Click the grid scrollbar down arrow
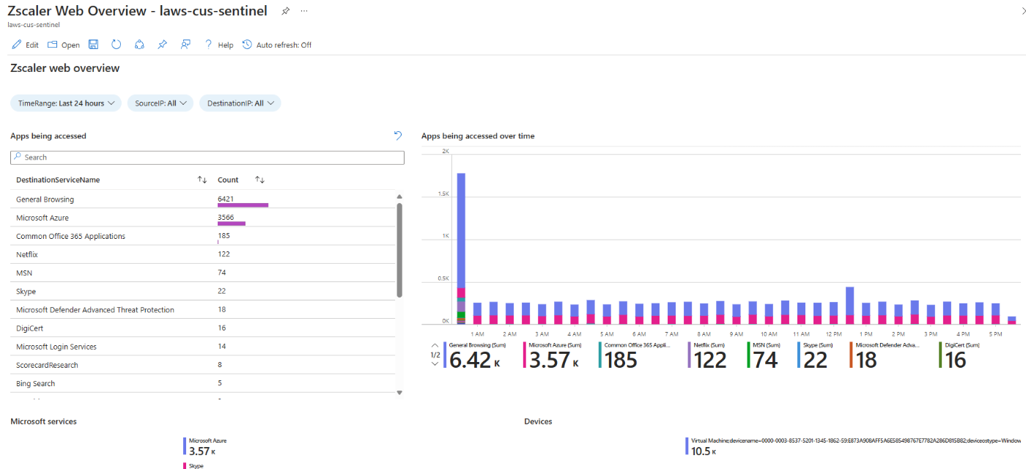The image size is (1026, 469). pos(399,393)
